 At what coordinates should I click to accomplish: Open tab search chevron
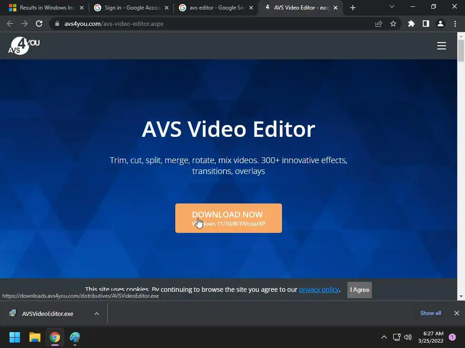click(392, 6)
